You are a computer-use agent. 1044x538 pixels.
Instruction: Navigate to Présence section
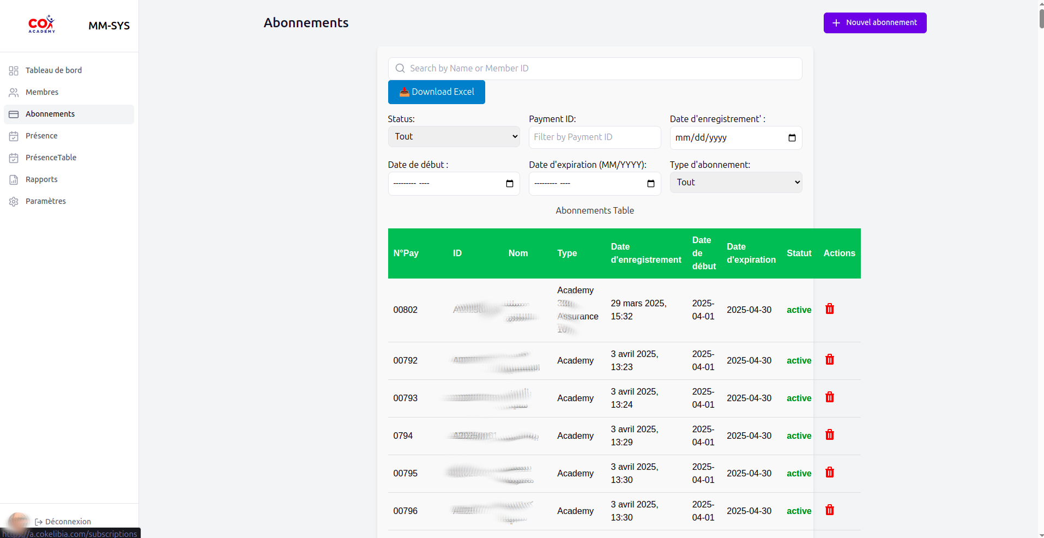click(x=41, y=136)
